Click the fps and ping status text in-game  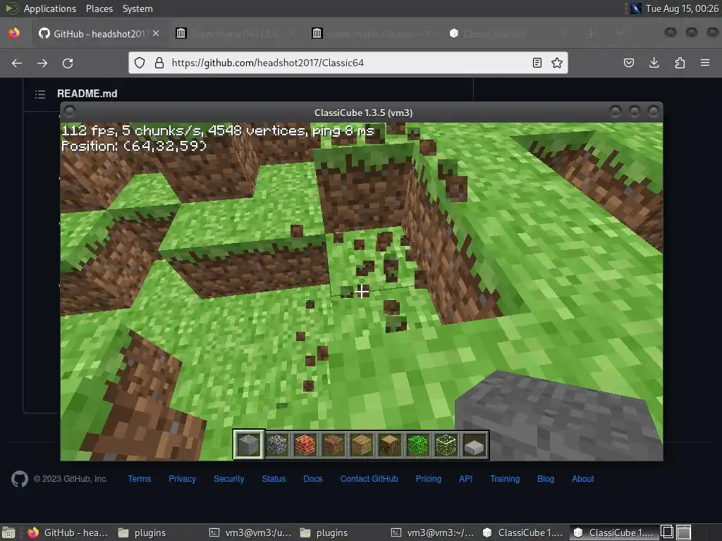tap(218, 130)
